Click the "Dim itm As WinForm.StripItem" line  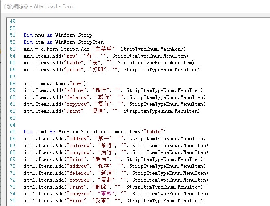coord(63,42)
